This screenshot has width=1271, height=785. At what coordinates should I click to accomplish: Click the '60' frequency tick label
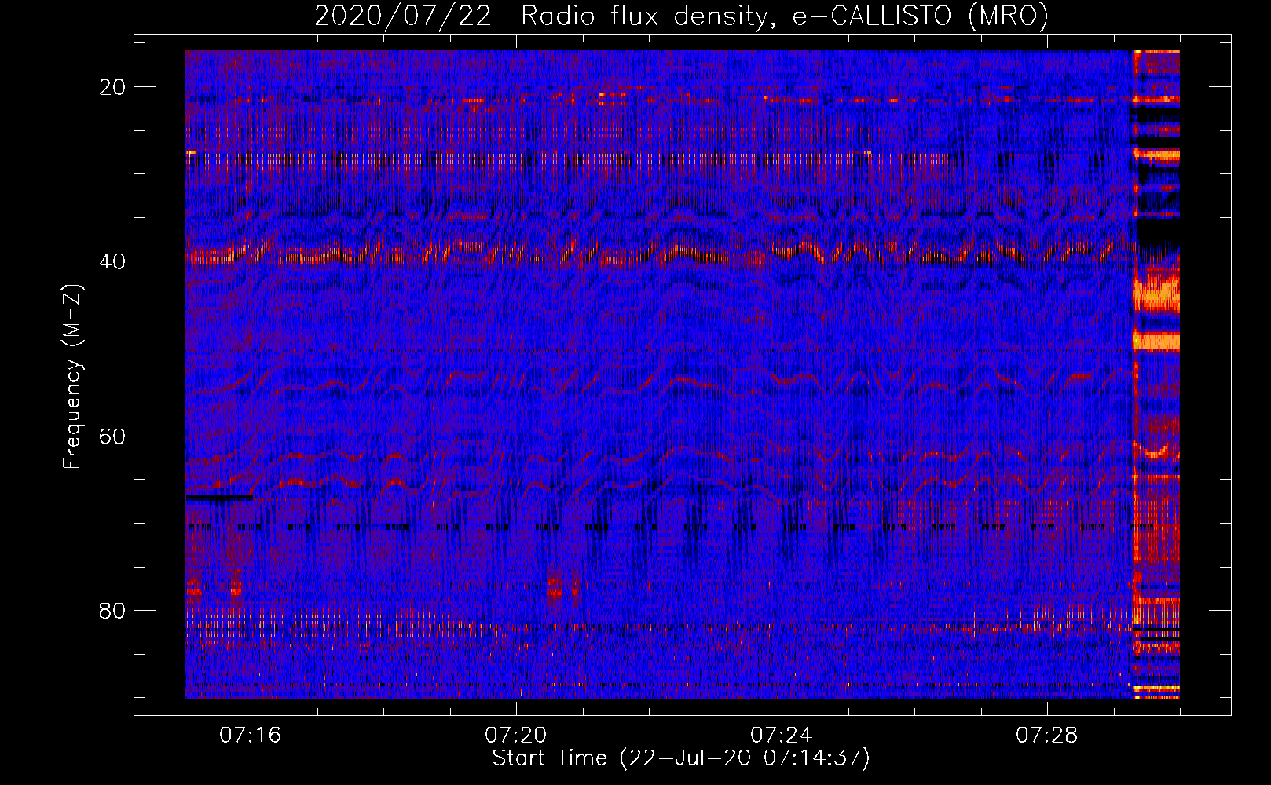(112, 436)
